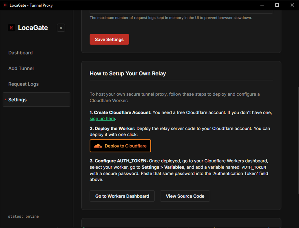Select Settings in the sidebar
Viewport: 299px width, 228px height.
pyautogui.click(x=37, y=99)
